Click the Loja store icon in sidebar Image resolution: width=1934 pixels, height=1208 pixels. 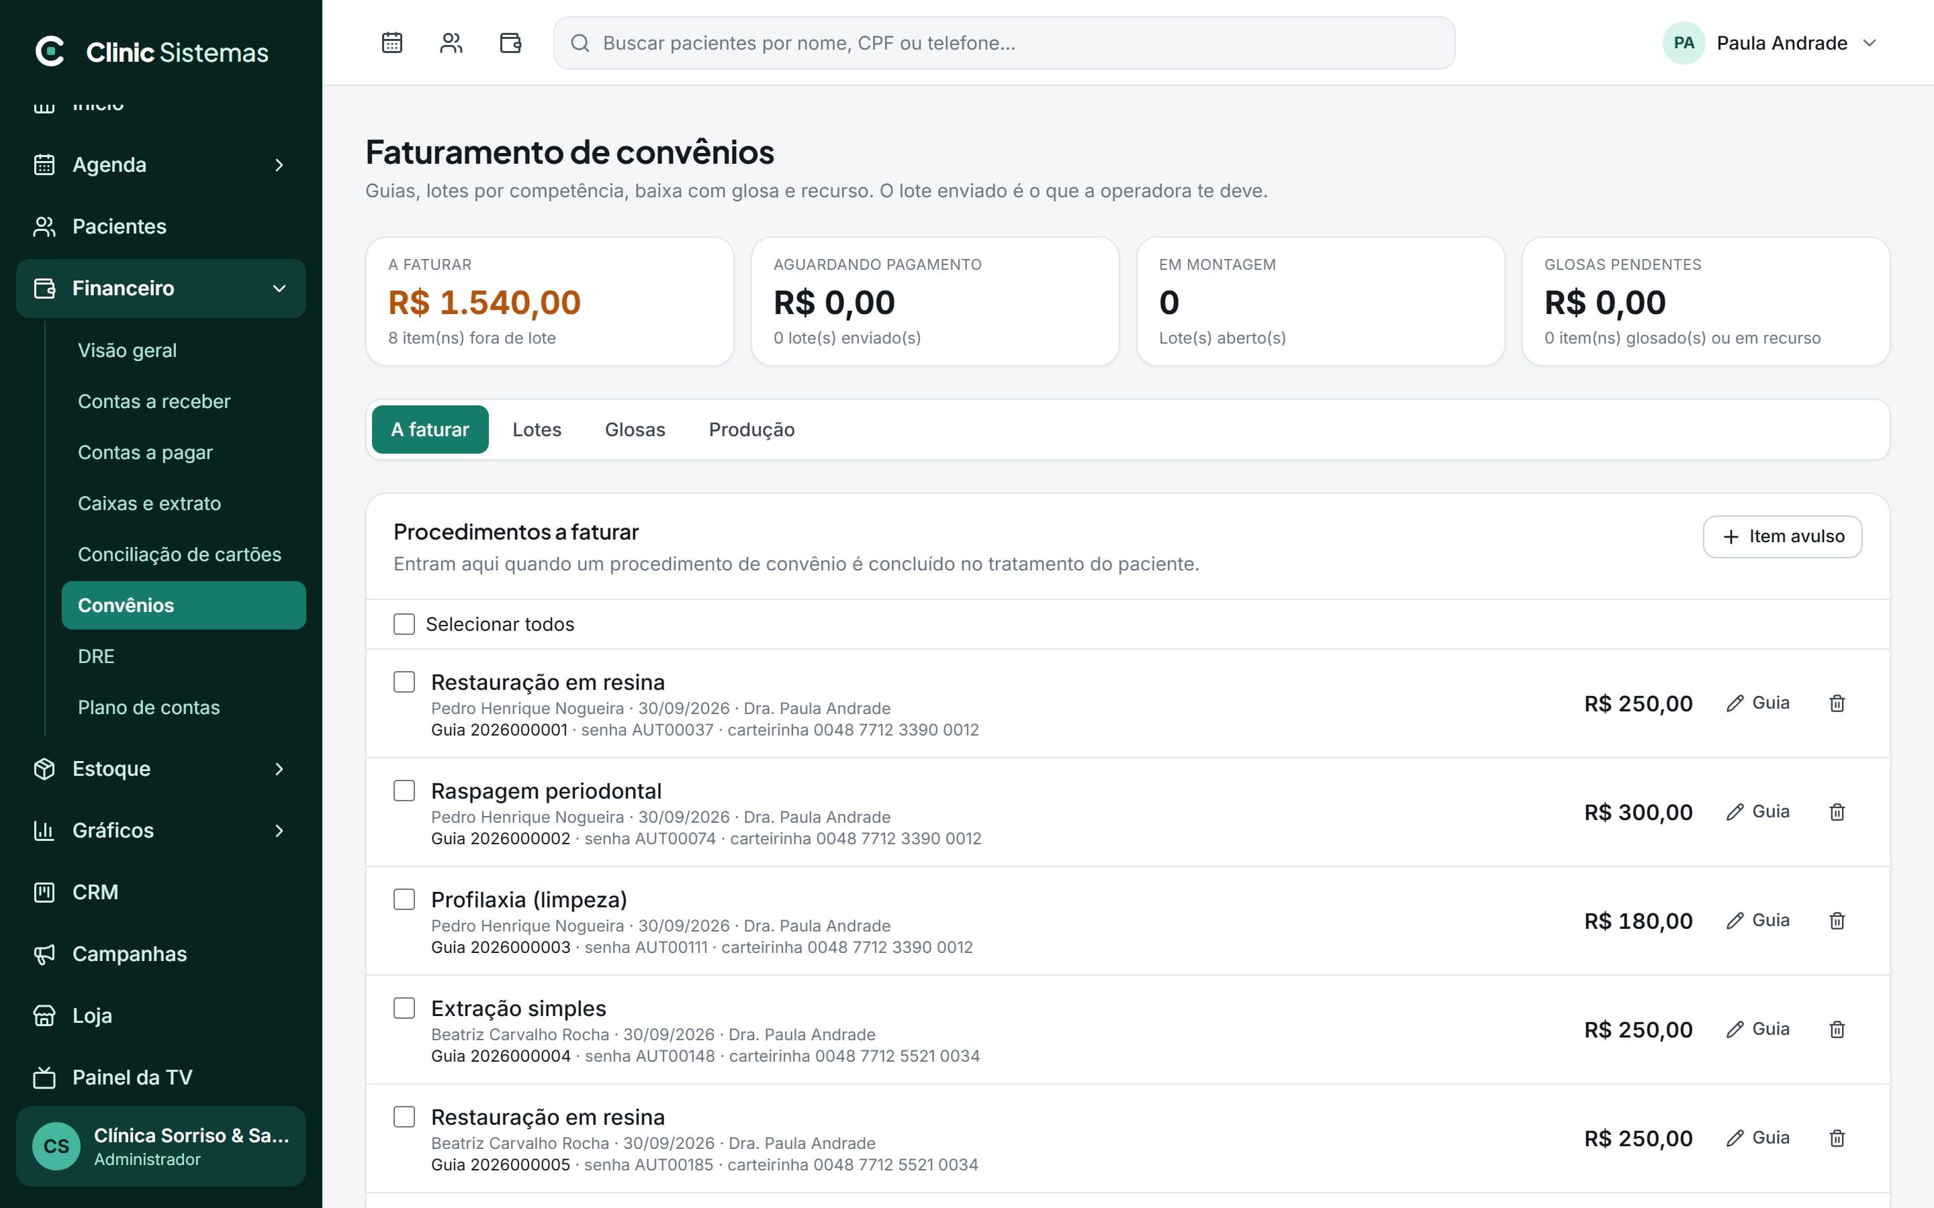click(x=44, y=1015)
